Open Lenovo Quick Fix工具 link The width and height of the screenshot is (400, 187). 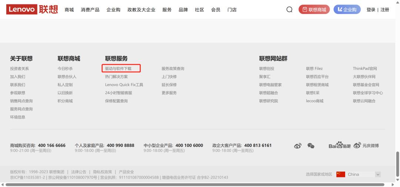(124, 85)
